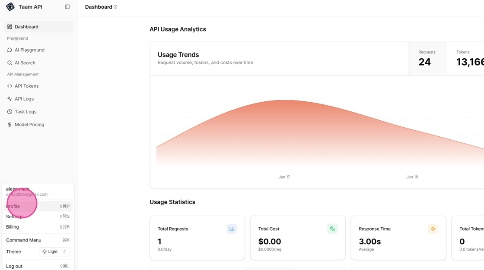This screenshot has width=484, height=270.
Task: Click the Task Logs clock icon
Action: (x=10, y=112)
